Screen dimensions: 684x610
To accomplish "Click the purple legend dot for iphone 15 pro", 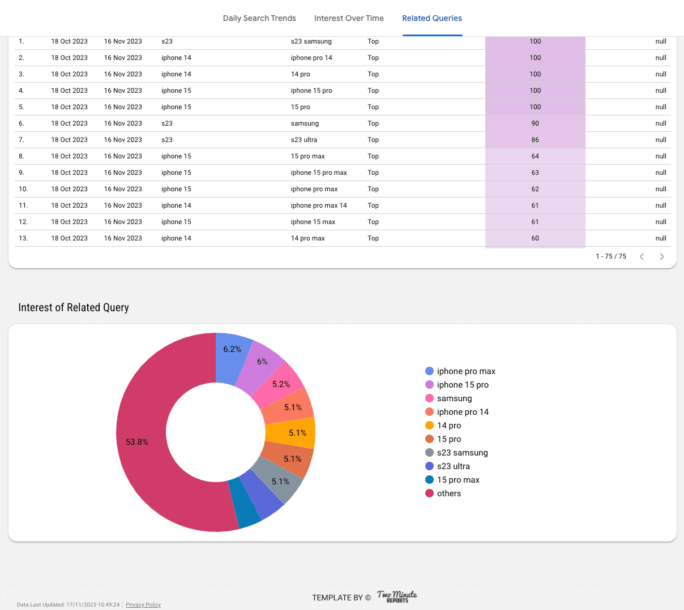I will pyautogui.click(x=429, y=384).
